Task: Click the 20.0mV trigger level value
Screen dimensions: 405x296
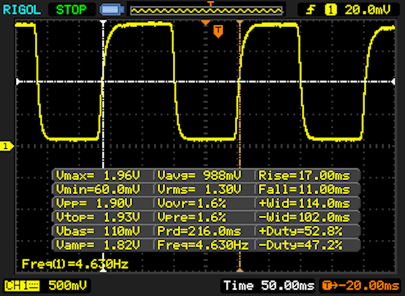Action: point(367,10)
